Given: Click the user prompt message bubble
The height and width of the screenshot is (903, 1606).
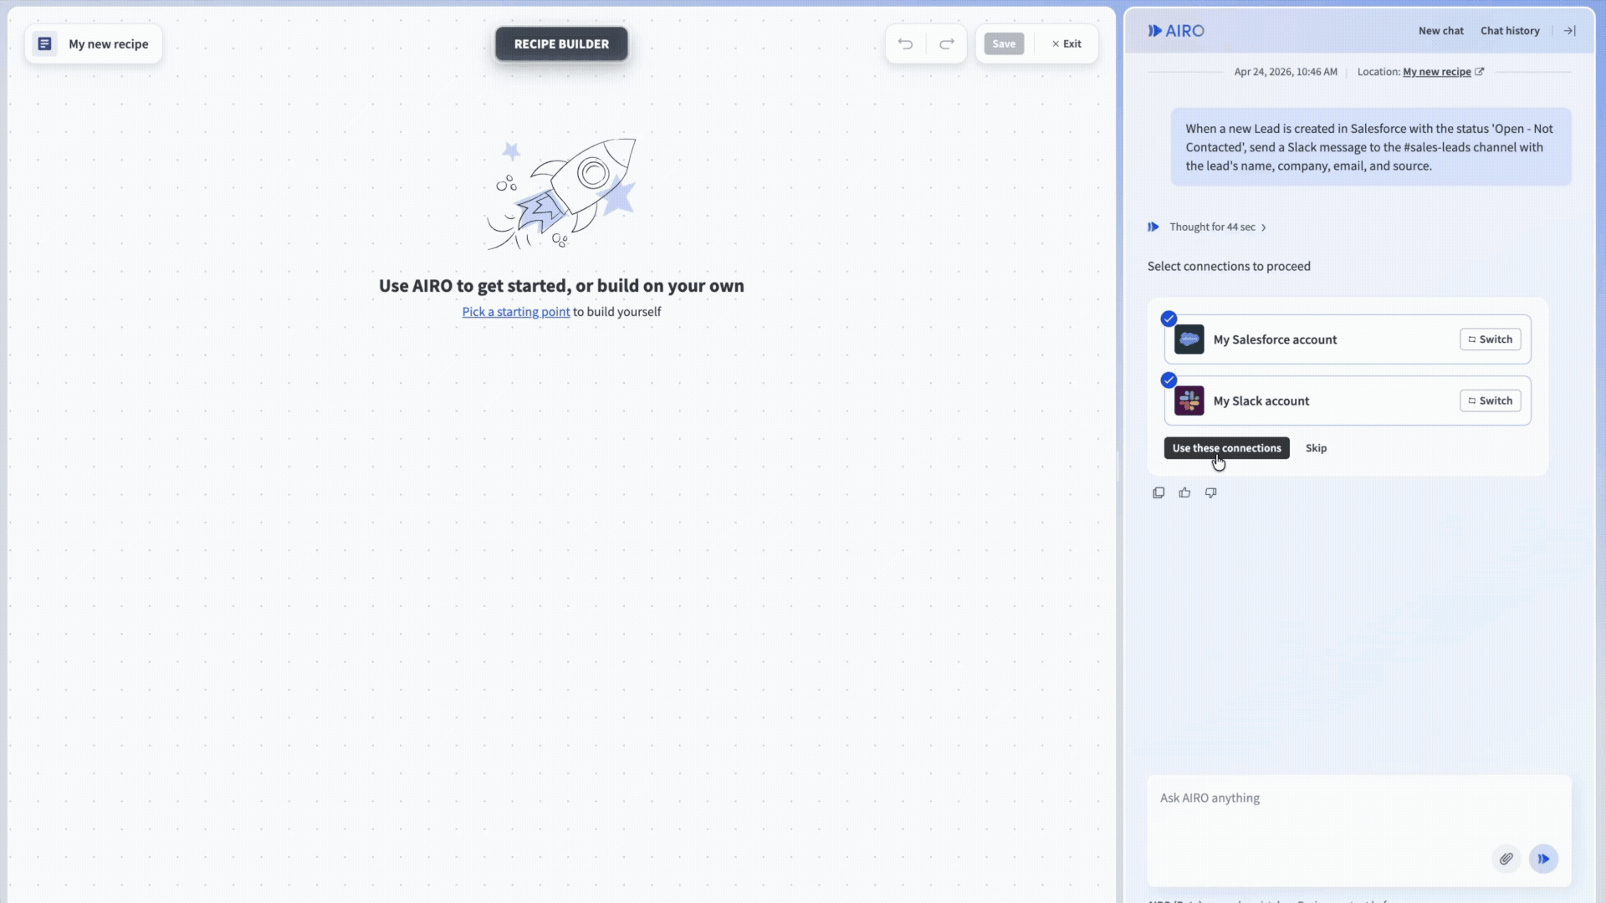Looking at the screenshot, I should coord(1370,147).
